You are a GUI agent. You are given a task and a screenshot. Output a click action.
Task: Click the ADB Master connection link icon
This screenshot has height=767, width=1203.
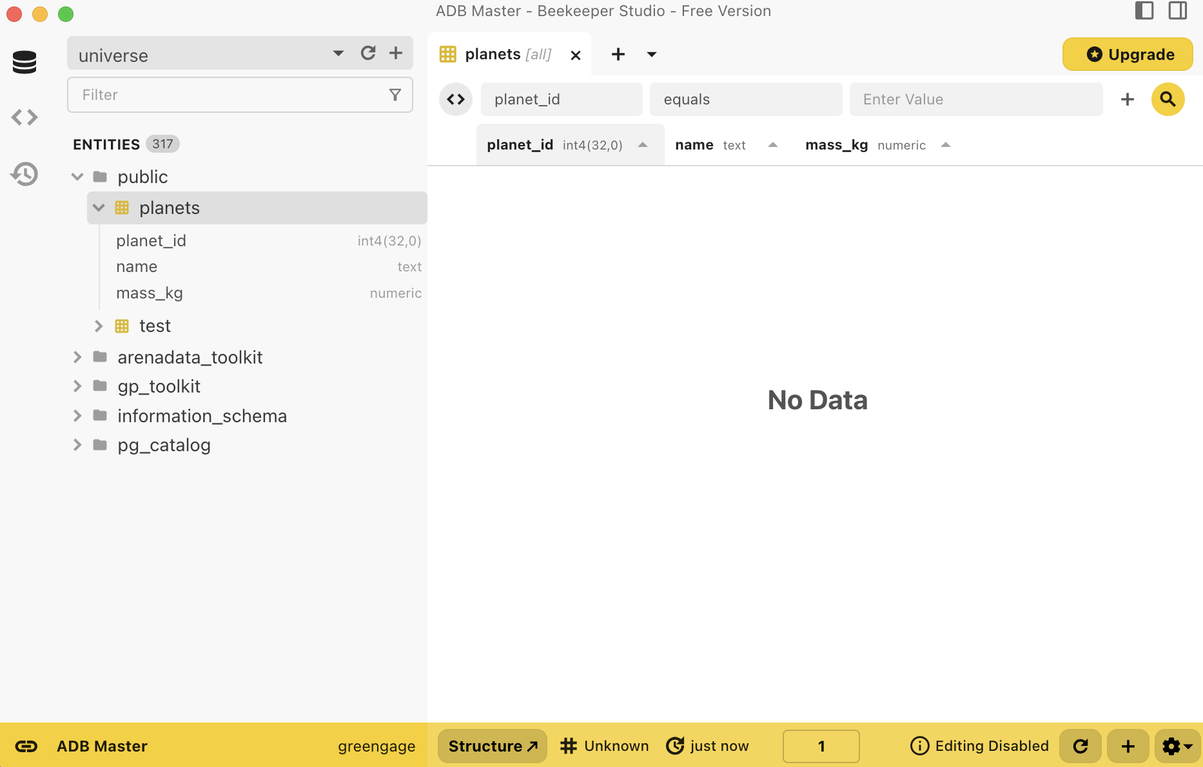tap(26, 746)
